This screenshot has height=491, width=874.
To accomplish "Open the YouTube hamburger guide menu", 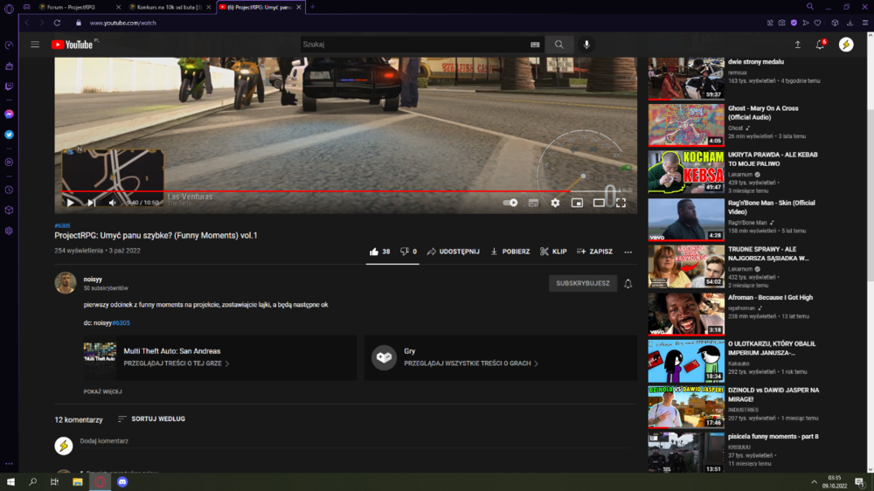I will (35, 45).
